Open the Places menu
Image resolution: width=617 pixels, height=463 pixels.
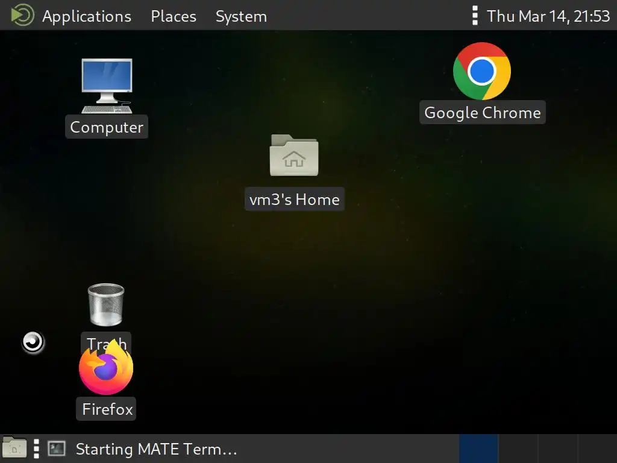(174, 16)
